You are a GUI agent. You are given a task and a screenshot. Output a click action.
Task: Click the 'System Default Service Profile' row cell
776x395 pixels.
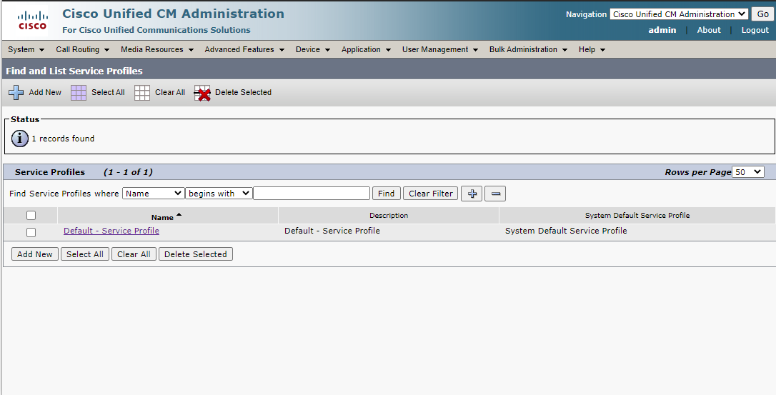pyautogui.click(x=566, y=231)
